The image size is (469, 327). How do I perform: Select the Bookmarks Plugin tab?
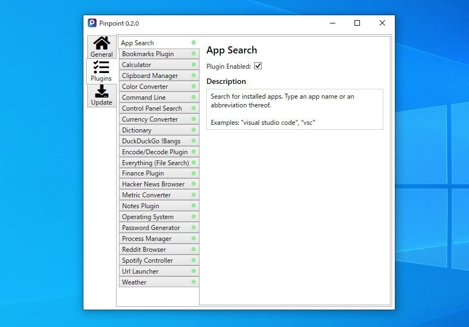148,54
